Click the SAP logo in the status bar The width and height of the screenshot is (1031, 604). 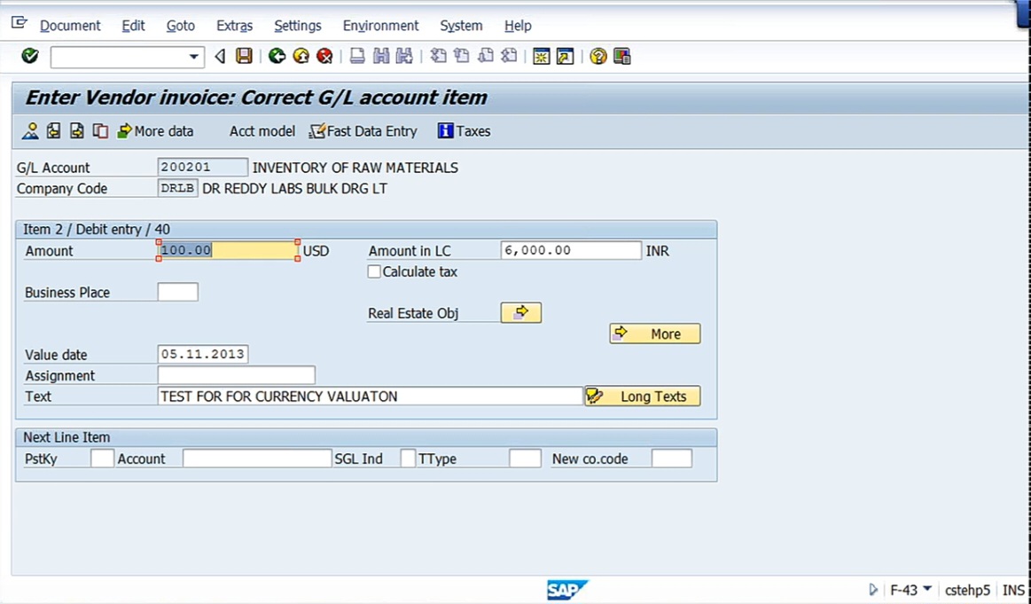(x=566, y=590)
